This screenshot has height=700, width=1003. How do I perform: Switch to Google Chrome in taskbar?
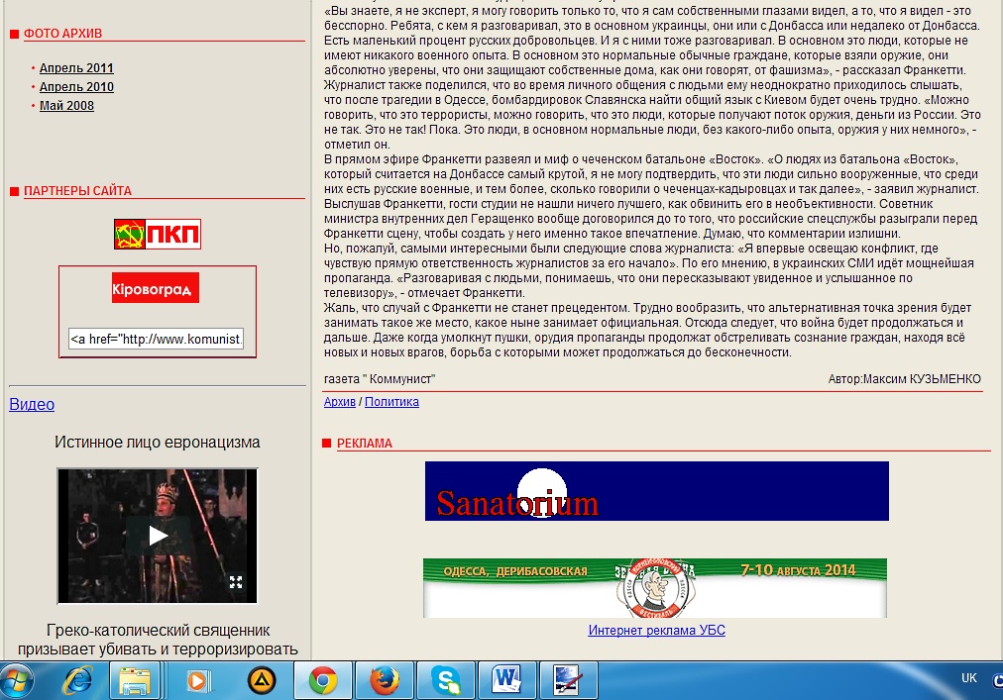point(322,681)
